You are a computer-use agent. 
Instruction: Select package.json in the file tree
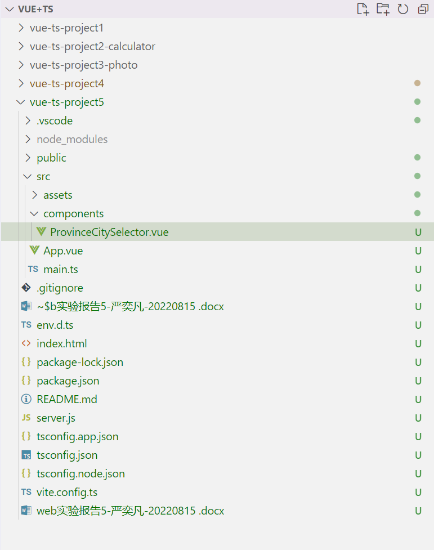coord(68,381)
